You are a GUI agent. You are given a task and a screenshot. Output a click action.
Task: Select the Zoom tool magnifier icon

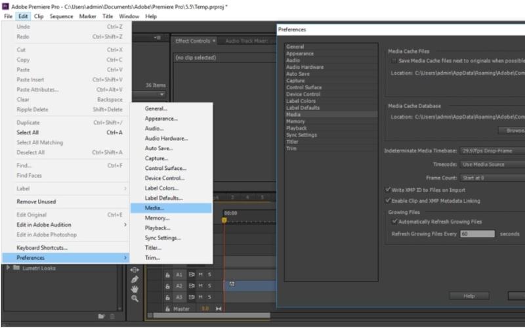[x=135, y=298]
